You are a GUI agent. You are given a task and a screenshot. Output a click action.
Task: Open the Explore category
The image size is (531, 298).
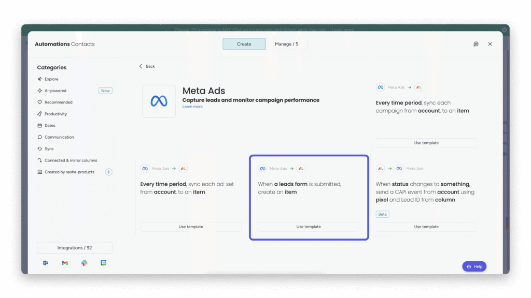(51, 79)
